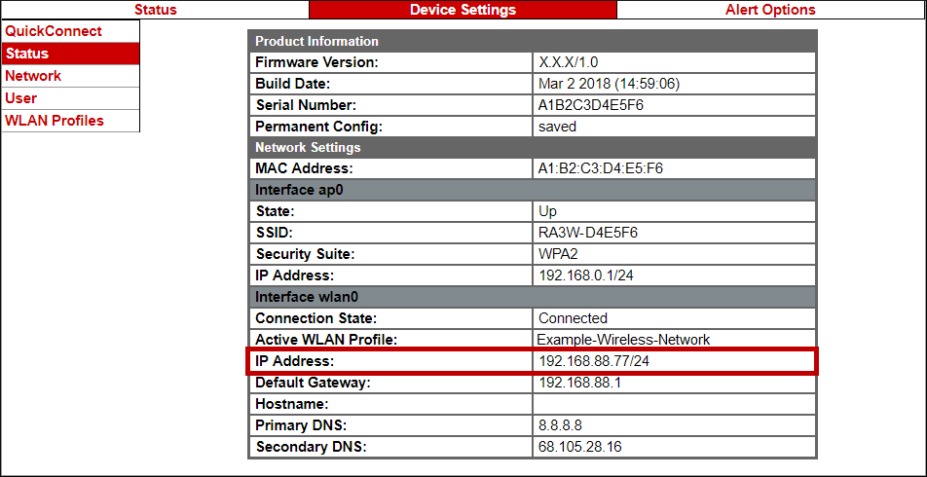Select QuickConnect in the sidebar

pyautogui.click(x=54, y=31)
